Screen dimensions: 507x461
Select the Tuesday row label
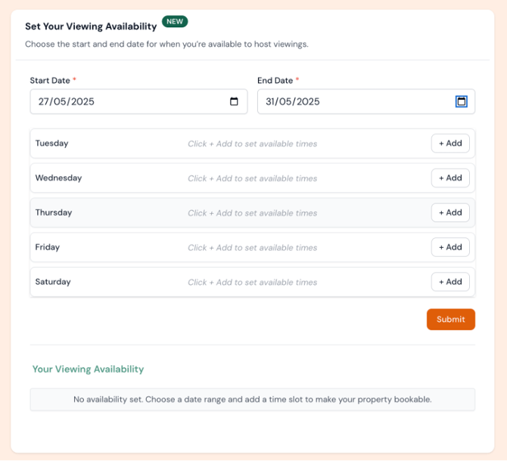(x=51, y=144)
